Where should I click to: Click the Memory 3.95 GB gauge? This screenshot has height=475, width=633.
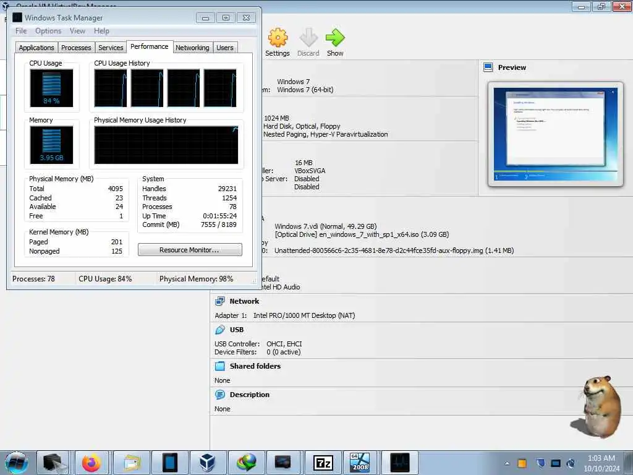(52, 145)
